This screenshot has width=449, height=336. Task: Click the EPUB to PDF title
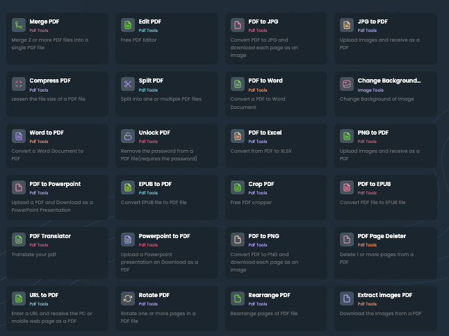tap(155, 184)
